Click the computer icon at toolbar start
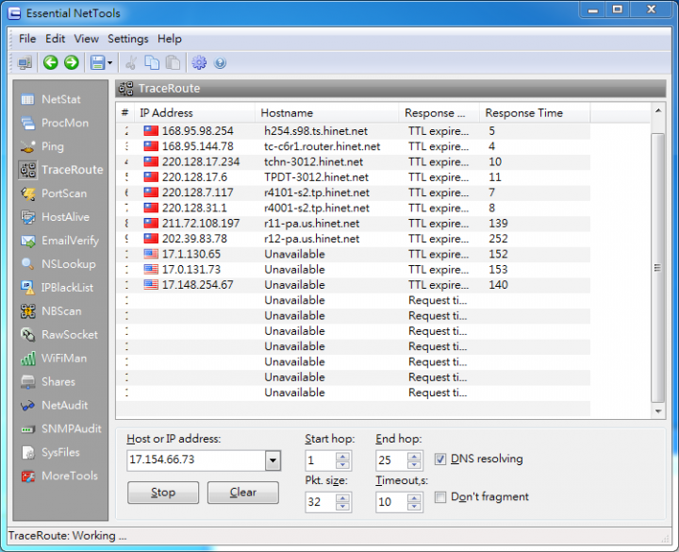The image size is (679, 552). click(x=25, y=63)
